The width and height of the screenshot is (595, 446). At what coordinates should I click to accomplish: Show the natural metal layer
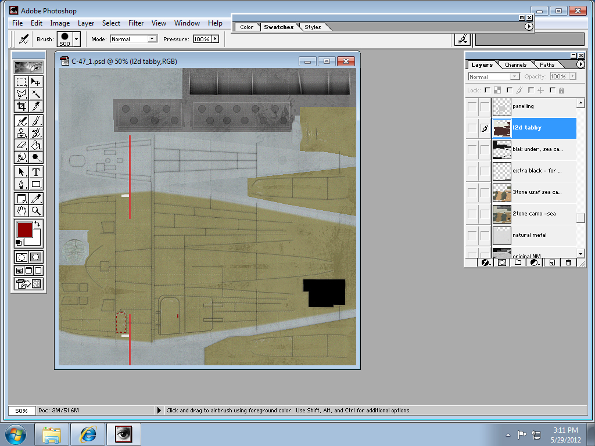472,236
